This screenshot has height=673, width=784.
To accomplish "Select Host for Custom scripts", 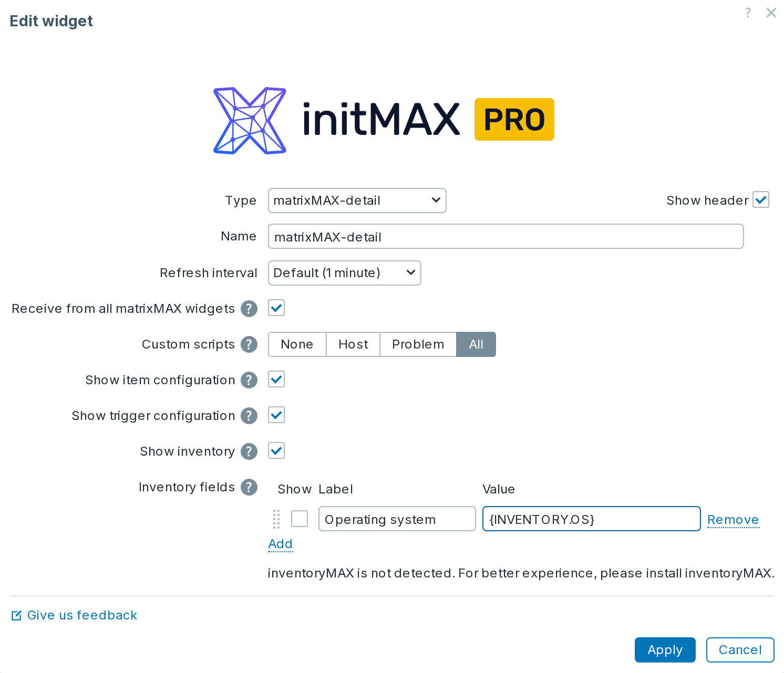I will tap(353, 344).
